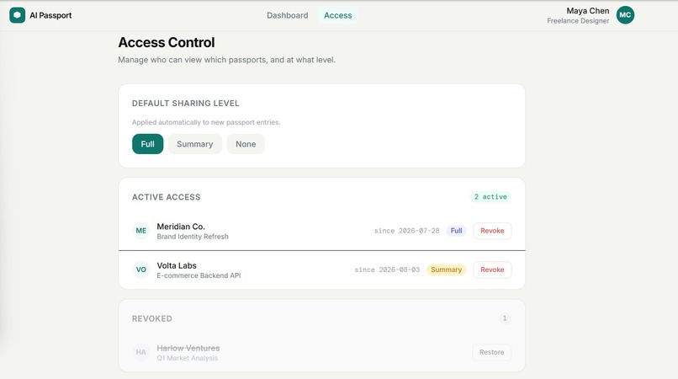This screenshot has height=379, width=678.
Task: Click 'Manage who can view which passports' subtitle
Action: point(226,60)
